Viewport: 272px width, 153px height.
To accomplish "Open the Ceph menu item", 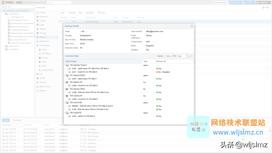I will pyautogui.click(x=42, y=25).
